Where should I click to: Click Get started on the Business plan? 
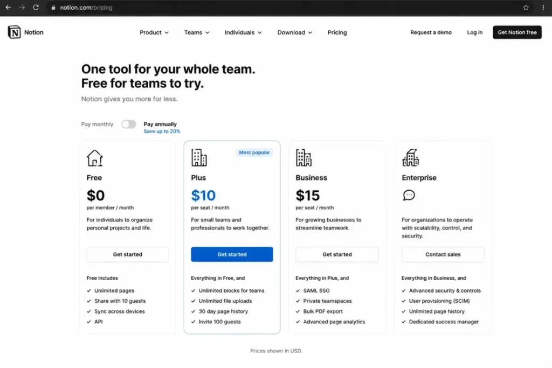[337, 254]
